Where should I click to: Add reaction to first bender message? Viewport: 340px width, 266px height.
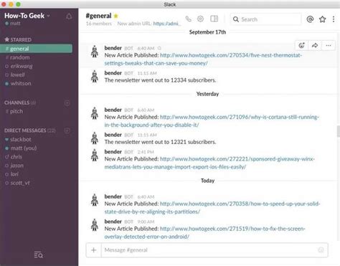(302, 45)
